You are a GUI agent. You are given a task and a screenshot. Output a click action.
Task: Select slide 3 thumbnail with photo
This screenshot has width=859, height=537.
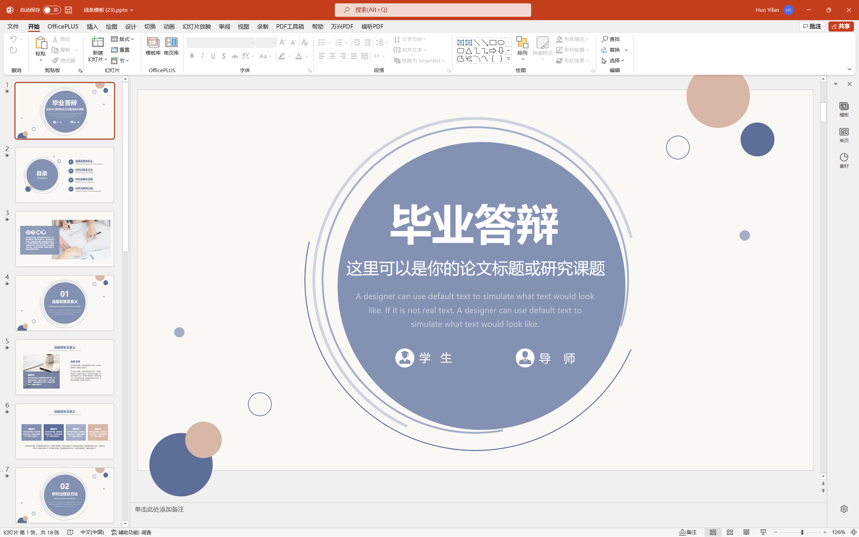click(x=65, y=239)
